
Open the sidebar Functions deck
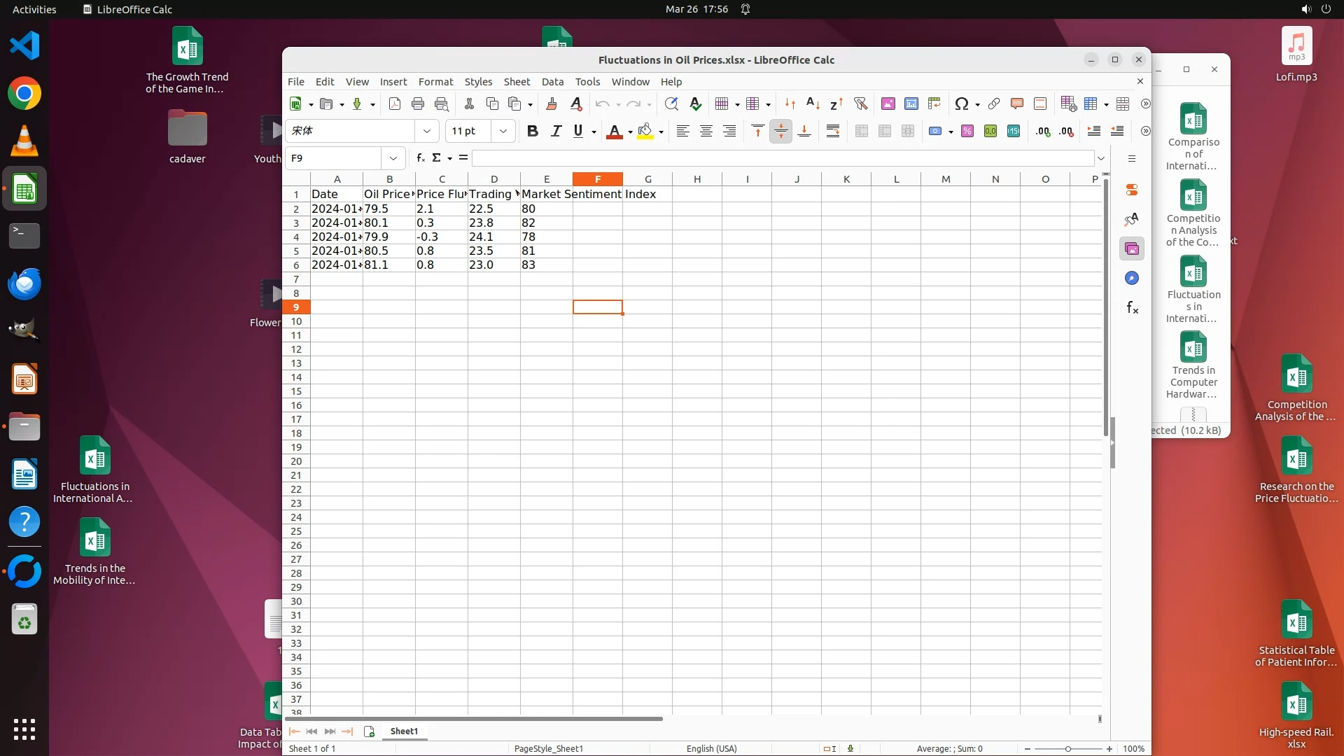(x=1132, y=308)
